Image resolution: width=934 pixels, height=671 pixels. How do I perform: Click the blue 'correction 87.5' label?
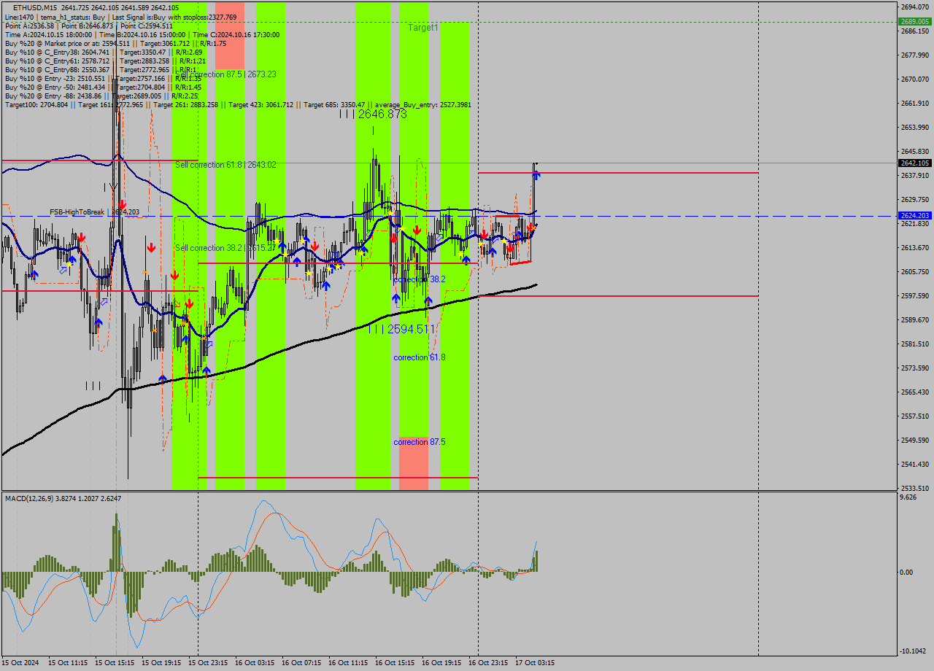(419, 442)
